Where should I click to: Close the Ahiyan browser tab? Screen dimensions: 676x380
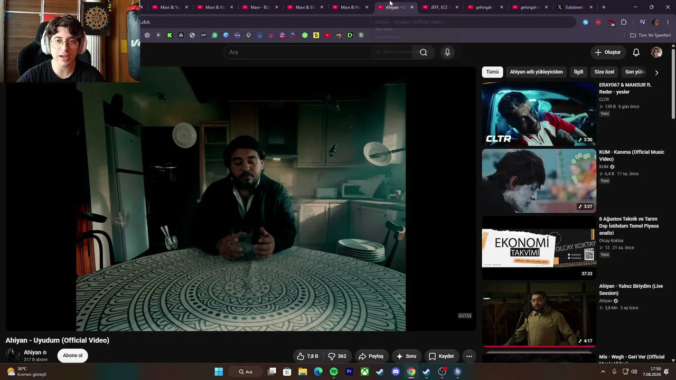[412, 7]
